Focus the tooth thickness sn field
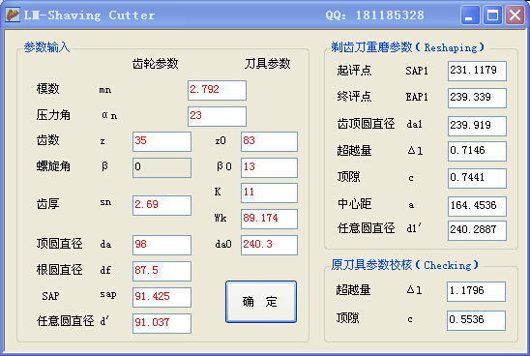The image size is (530, 356). point(162,205)
